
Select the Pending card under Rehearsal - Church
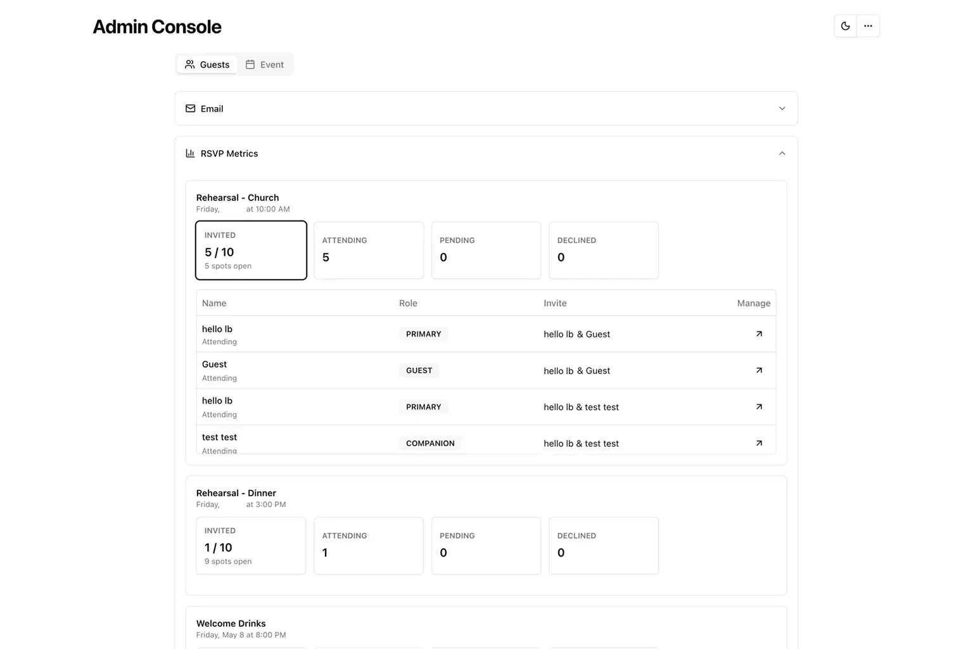486,250
